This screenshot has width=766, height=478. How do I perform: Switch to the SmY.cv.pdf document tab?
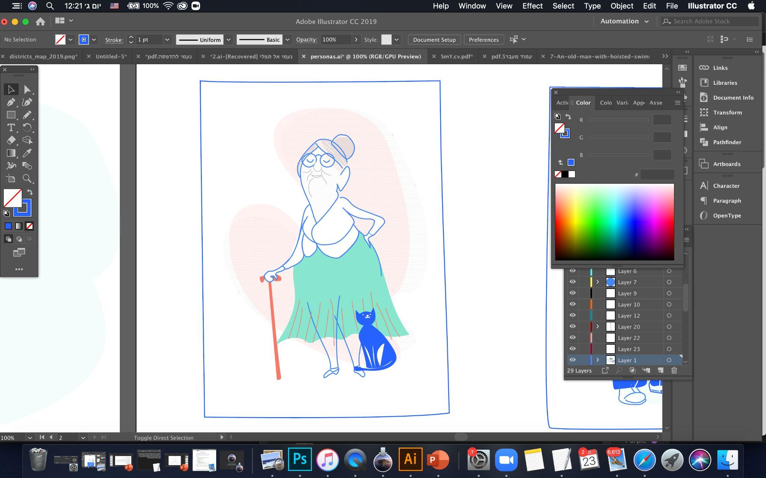coord(456,56)
